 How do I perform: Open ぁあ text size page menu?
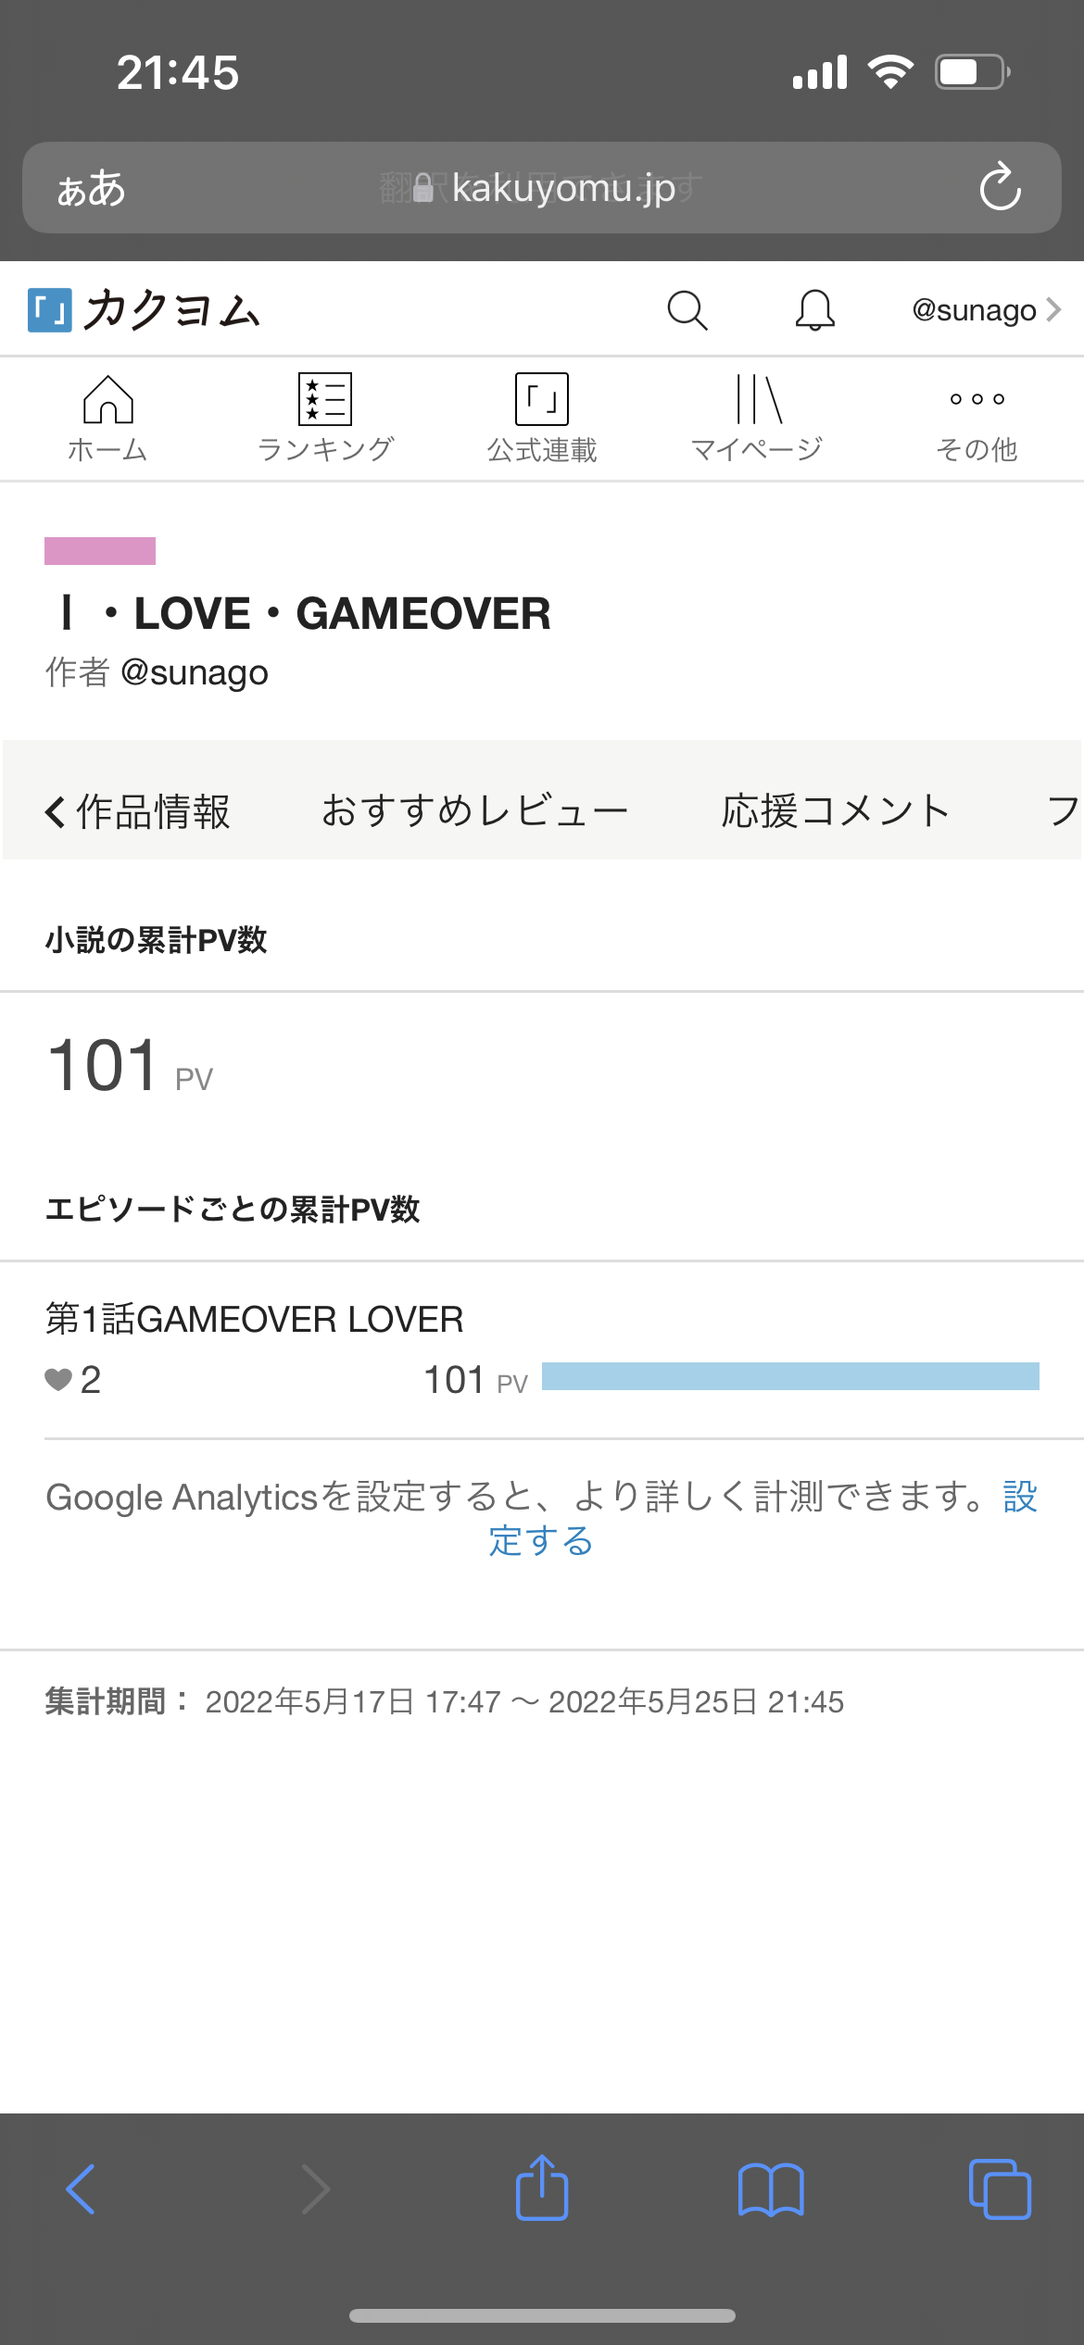click(91, 189)
